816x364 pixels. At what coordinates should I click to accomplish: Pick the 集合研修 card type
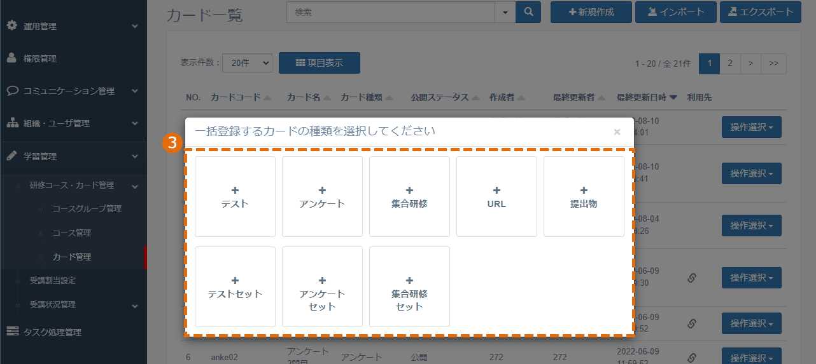(x=409, y=197)
